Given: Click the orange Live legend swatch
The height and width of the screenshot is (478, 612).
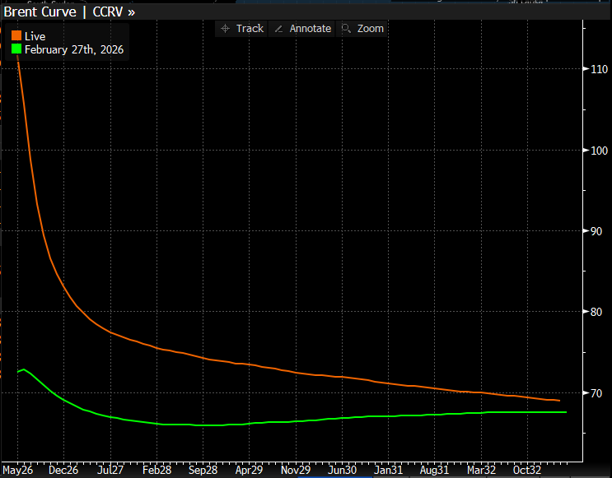Looking at the screenshot, I should [16, 36].
